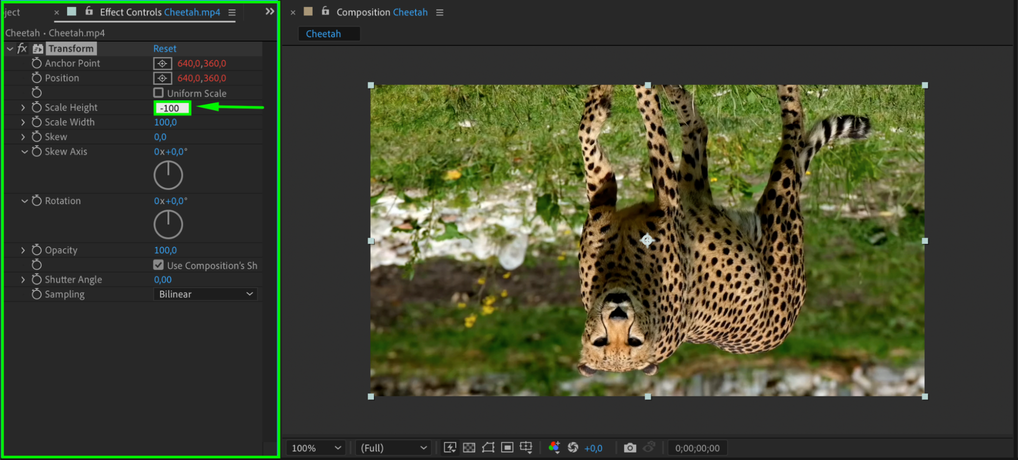Open the 100% magnification dropdown
Viewport: 1018px width, 460px height.
click(316, 448)
